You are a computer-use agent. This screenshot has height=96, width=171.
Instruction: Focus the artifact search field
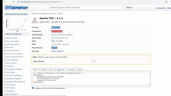[86, 8]
